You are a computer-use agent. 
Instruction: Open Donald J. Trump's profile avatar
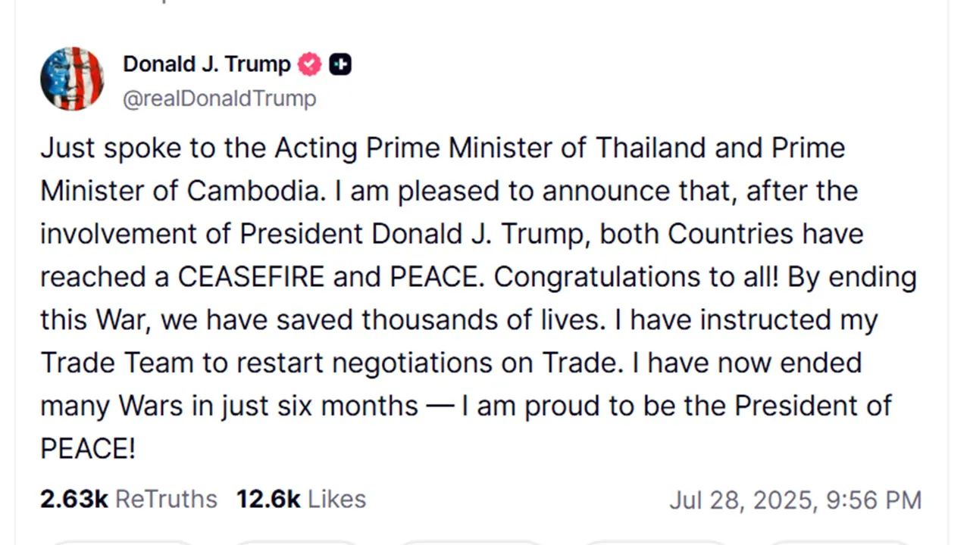pyautogui.click(x=72, y=79)
